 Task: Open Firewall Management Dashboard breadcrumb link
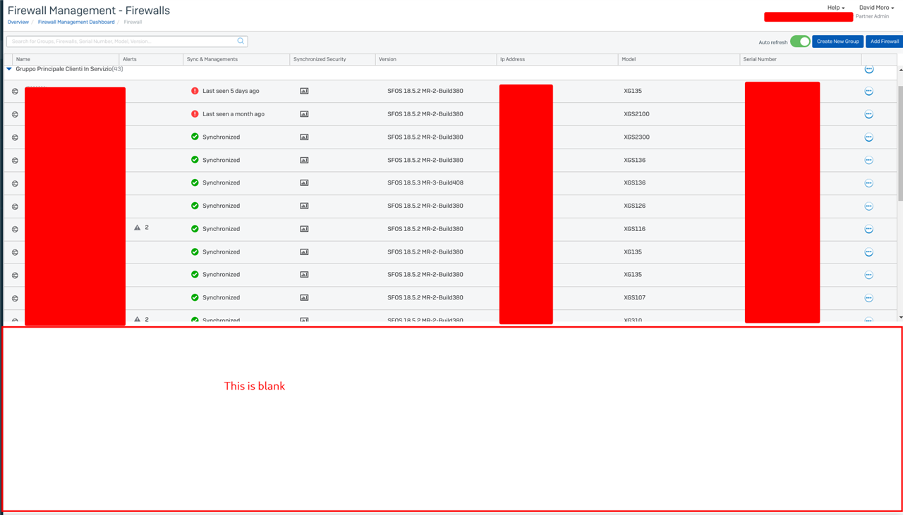(76, 22)
